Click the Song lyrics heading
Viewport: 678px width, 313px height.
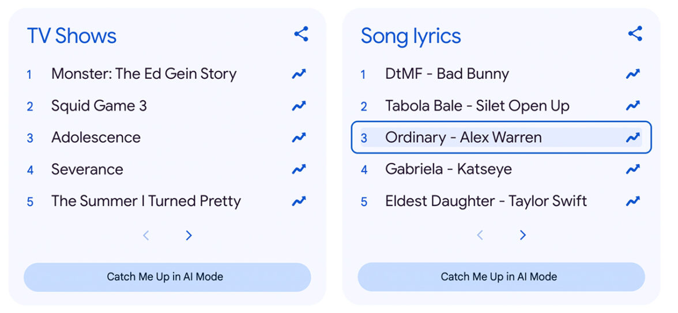pos(410,36)
